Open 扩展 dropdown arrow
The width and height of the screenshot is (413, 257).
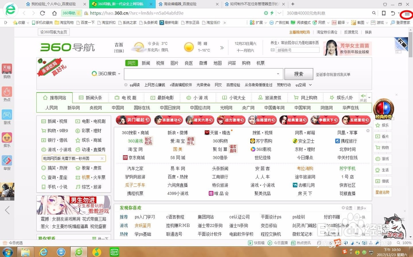coord(266,23)
